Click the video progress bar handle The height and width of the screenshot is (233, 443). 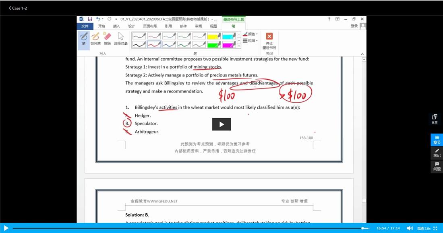point(363,228)
